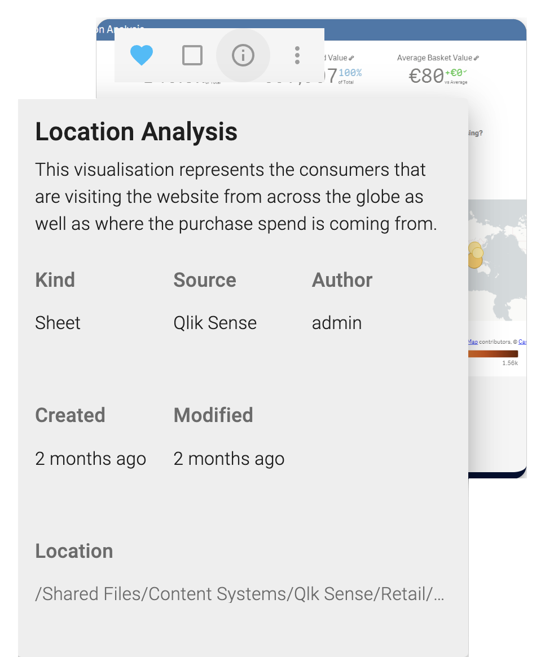Tick the square selection checkbox

click(192, 55)
